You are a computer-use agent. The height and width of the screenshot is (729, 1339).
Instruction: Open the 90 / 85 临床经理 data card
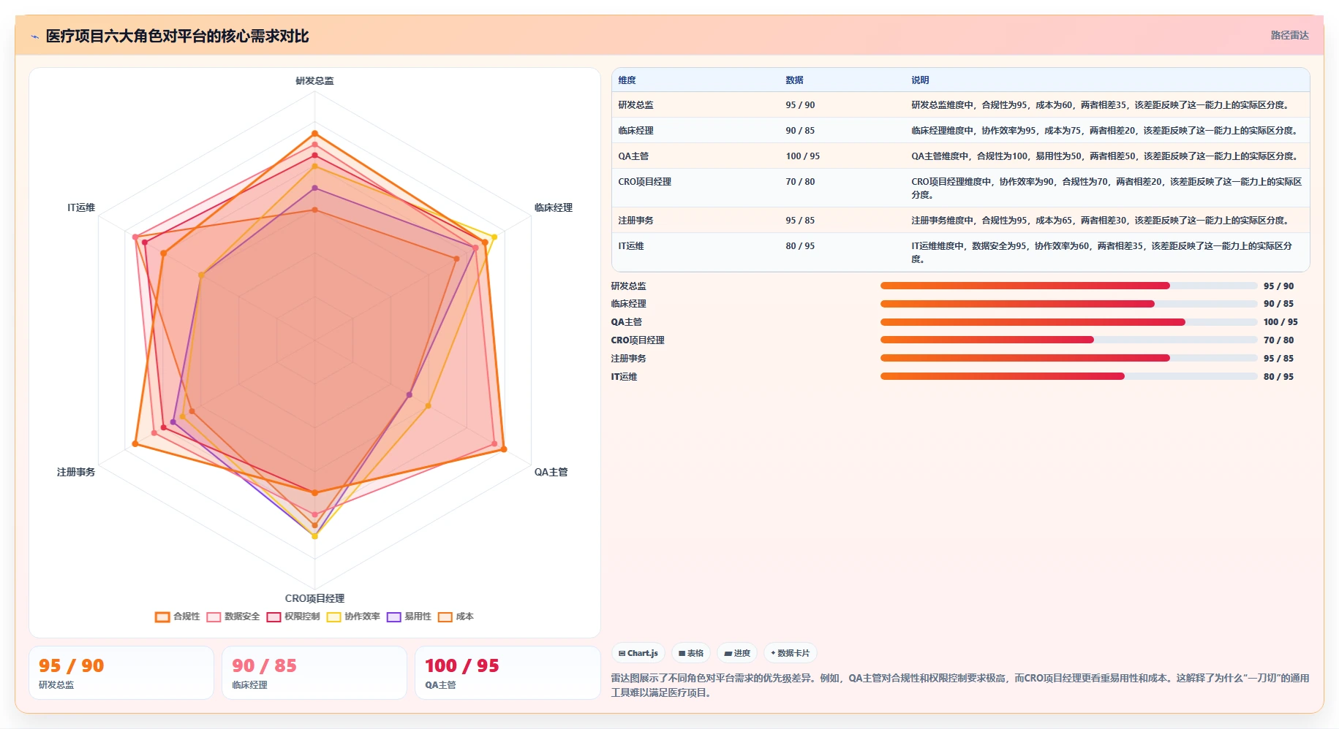point(314,673)
